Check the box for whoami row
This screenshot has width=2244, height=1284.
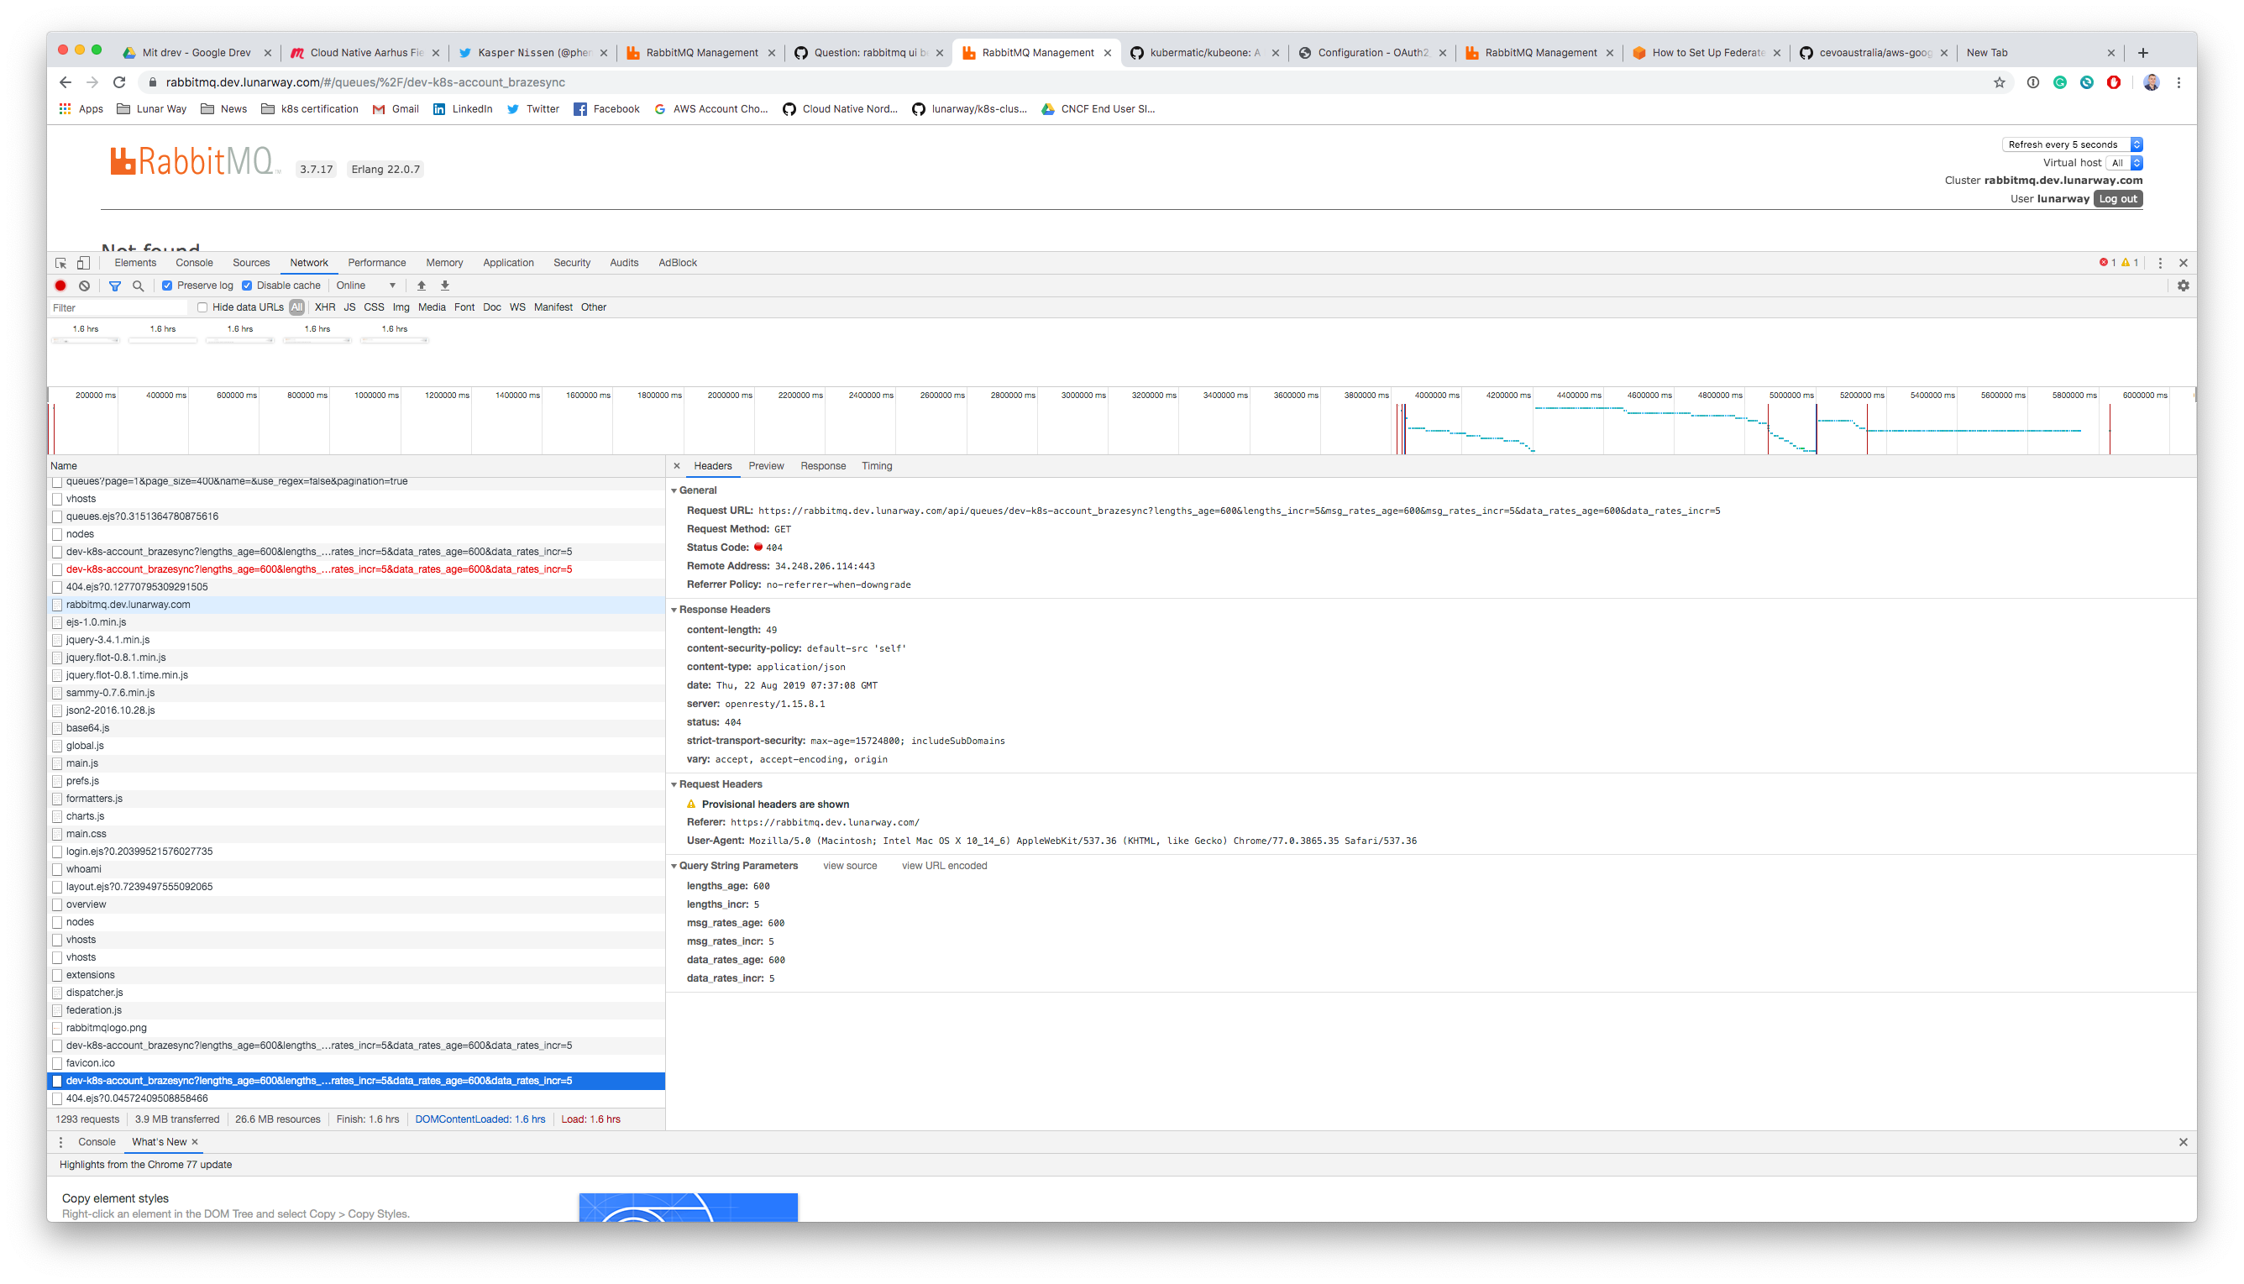pyautogui.click(x=57, y=869)
